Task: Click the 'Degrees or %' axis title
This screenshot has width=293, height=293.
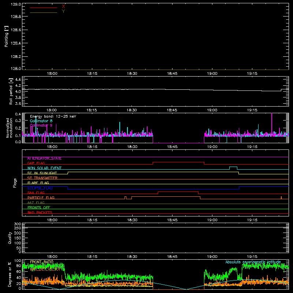Action: click(10, 274)
